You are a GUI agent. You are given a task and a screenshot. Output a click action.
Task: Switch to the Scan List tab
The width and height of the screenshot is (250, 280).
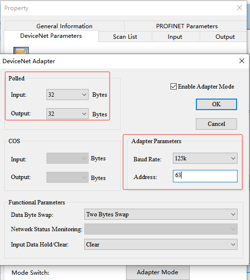click(x=125, y=37)
